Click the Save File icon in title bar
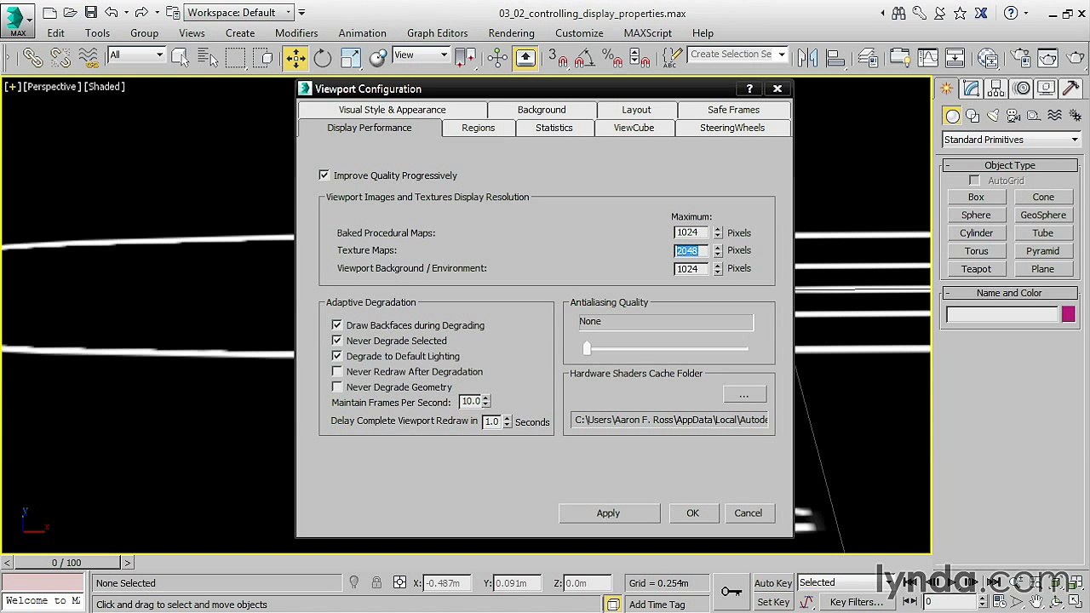The height and width of the screenshot is (613, 1090). [90, 13]
